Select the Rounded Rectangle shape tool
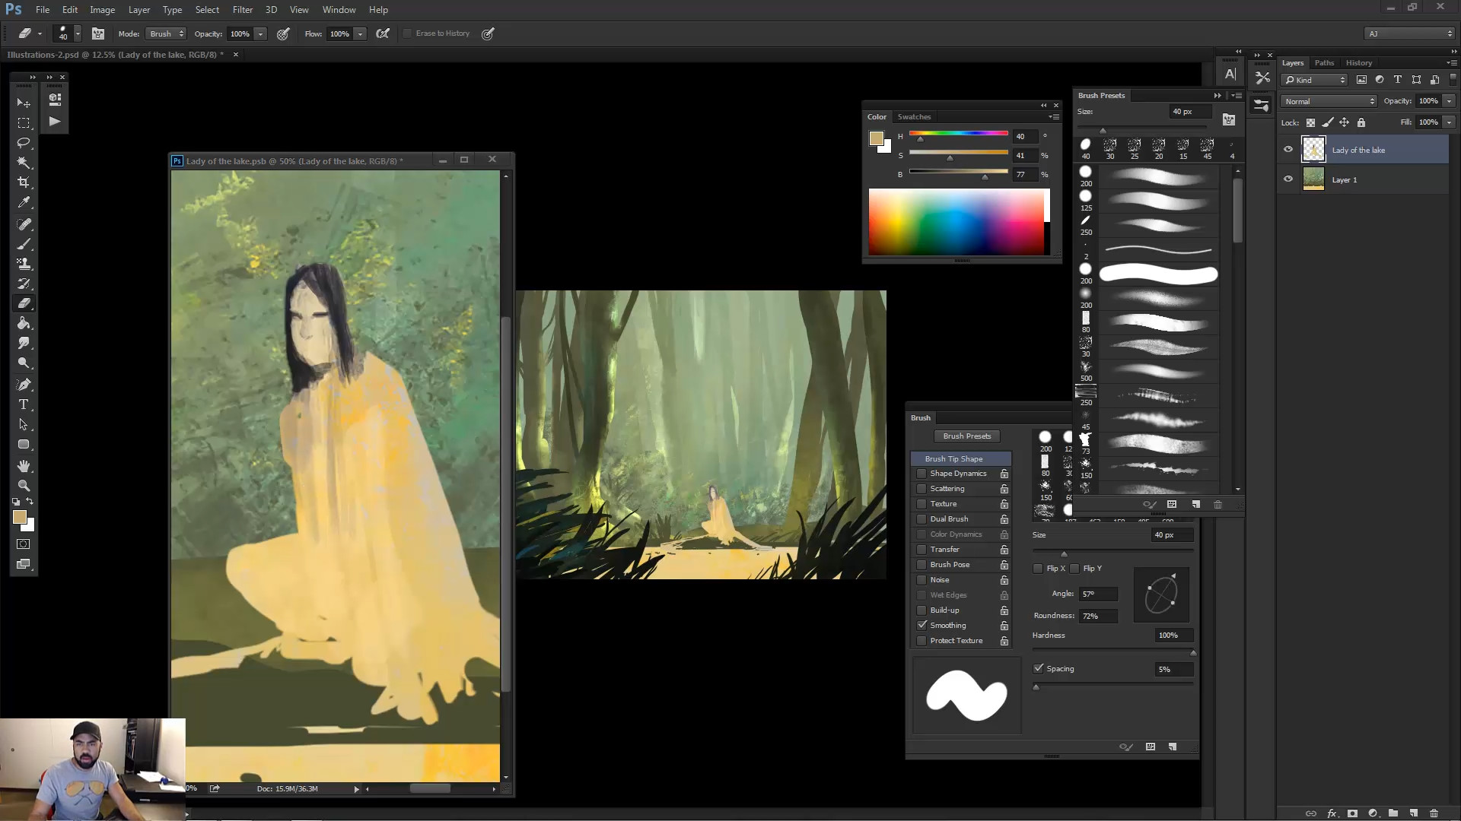 [24, 445]
